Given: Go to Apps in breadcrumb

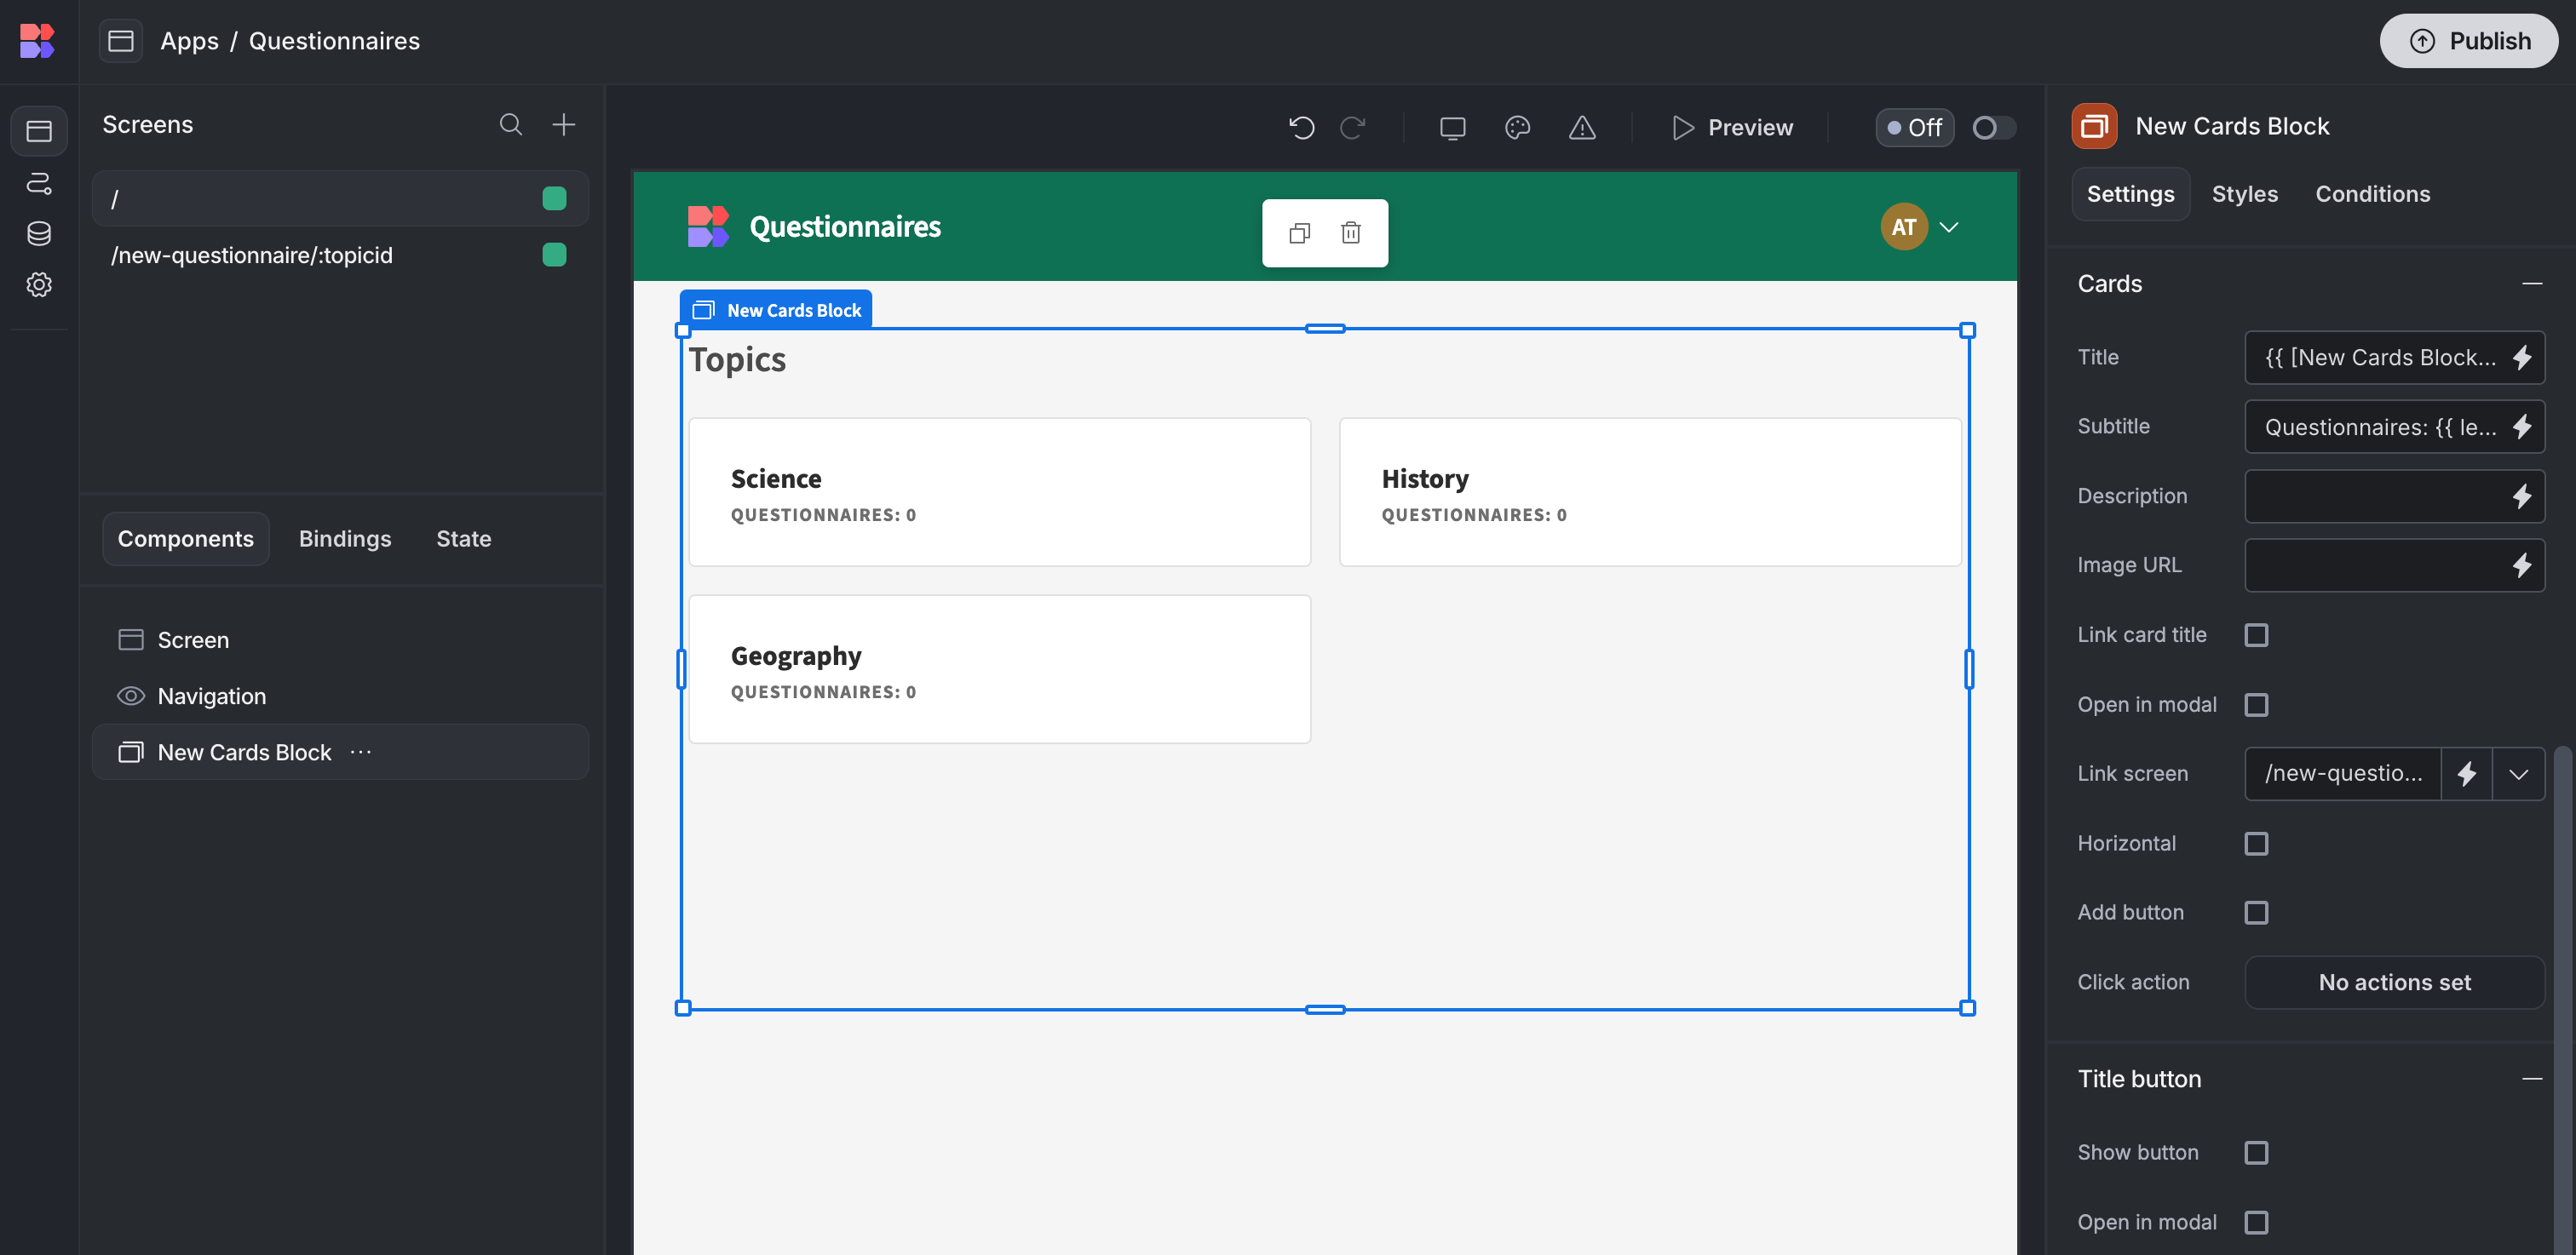Looking at the screenshot, I should tap(189, 41).
